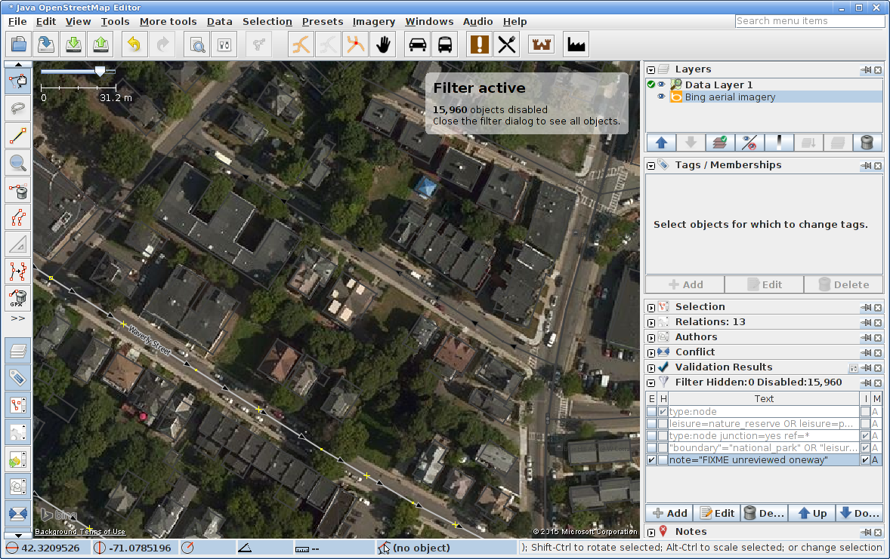The width and height of the screenshot is (890, 559).
Task: Click the Search menu items field
Action: [x=809, y=21]
